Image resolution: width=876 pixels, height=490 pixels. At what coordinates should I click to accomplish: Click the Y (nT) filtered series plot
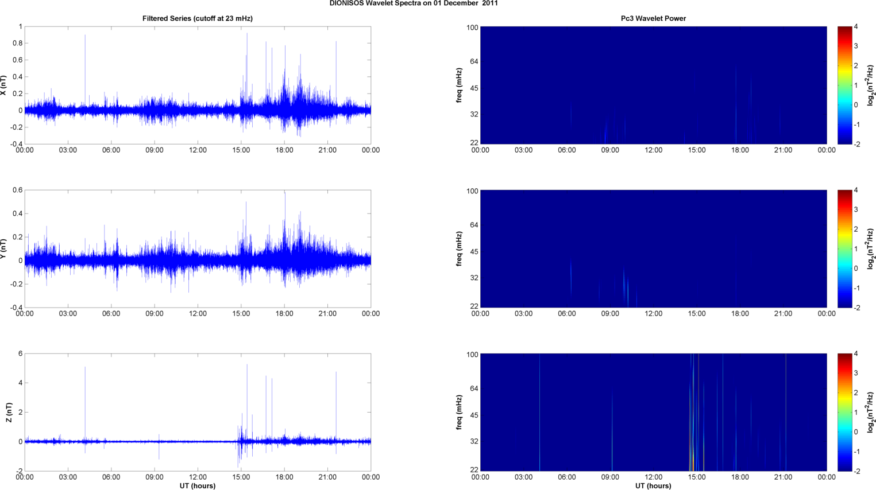click(x=198, y=248)
